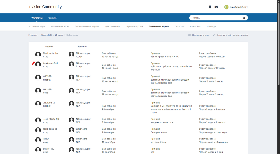The image size is (280, 154).
Task: Click Cmdr Zero avatar in noob-gosu-xd row
Action: pos(71,130)
